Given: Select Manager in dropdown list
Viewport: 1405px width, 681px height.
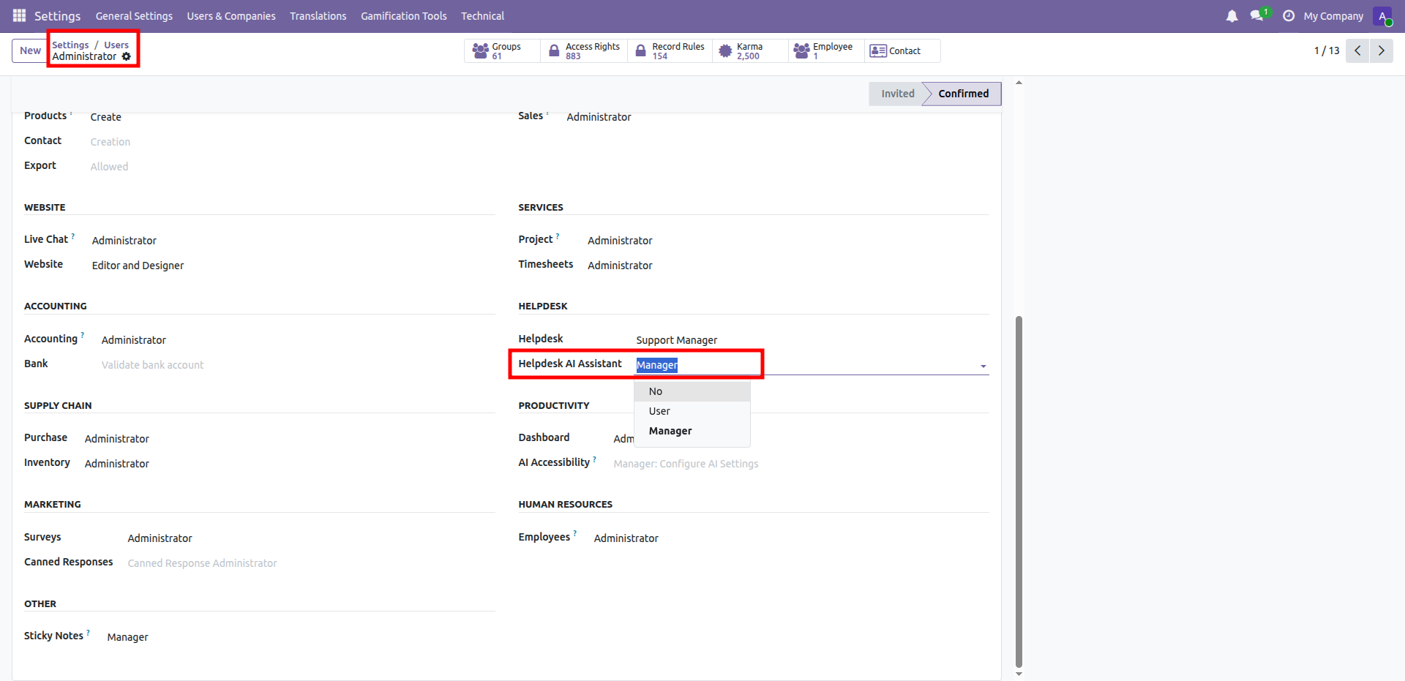Looking at the screenshot, I should pos(692,431).
